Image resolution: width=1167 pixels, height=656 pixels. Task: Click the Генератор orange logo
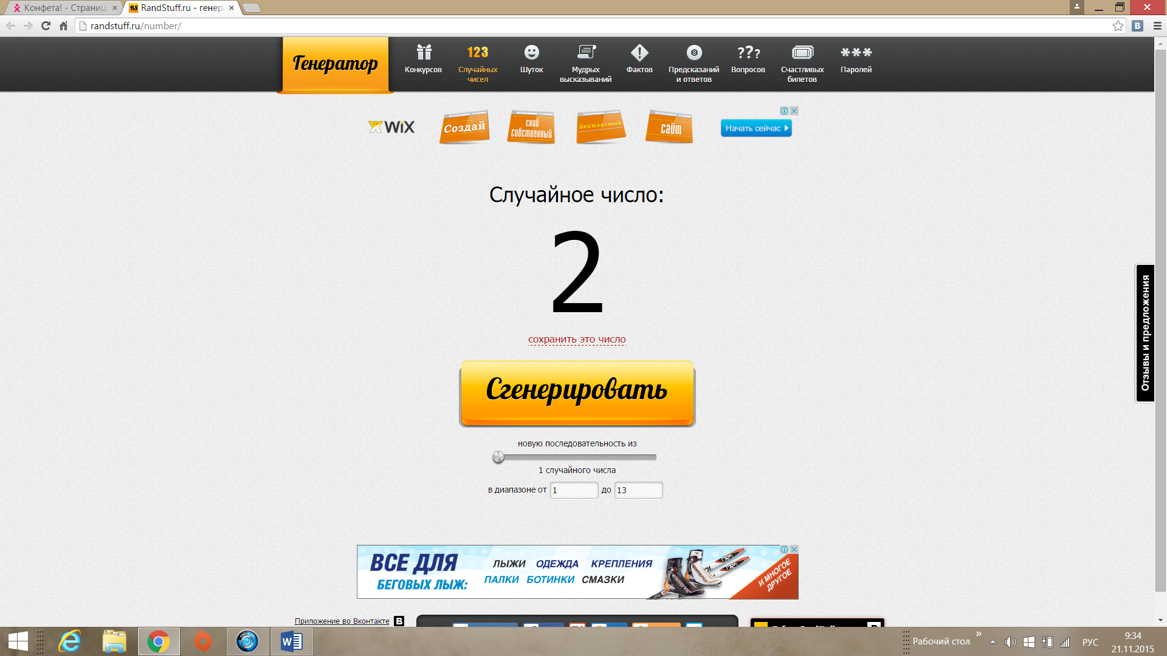point(335,64)
